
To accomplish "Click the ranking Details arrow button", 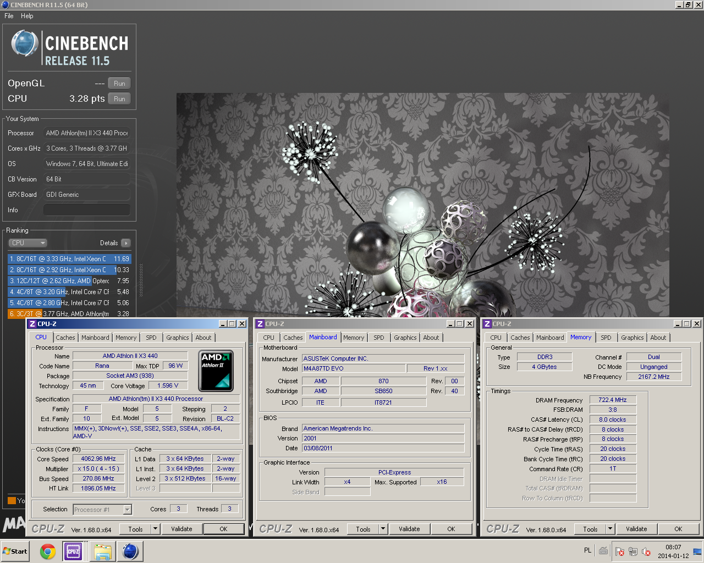I will [x=126, y=243].
